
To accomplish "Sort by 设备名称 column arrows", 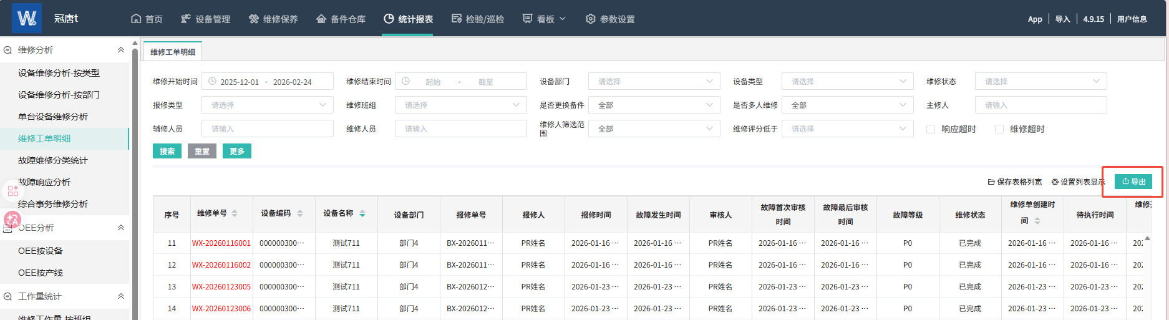I will pyautogui.click(x=362, y=213).
